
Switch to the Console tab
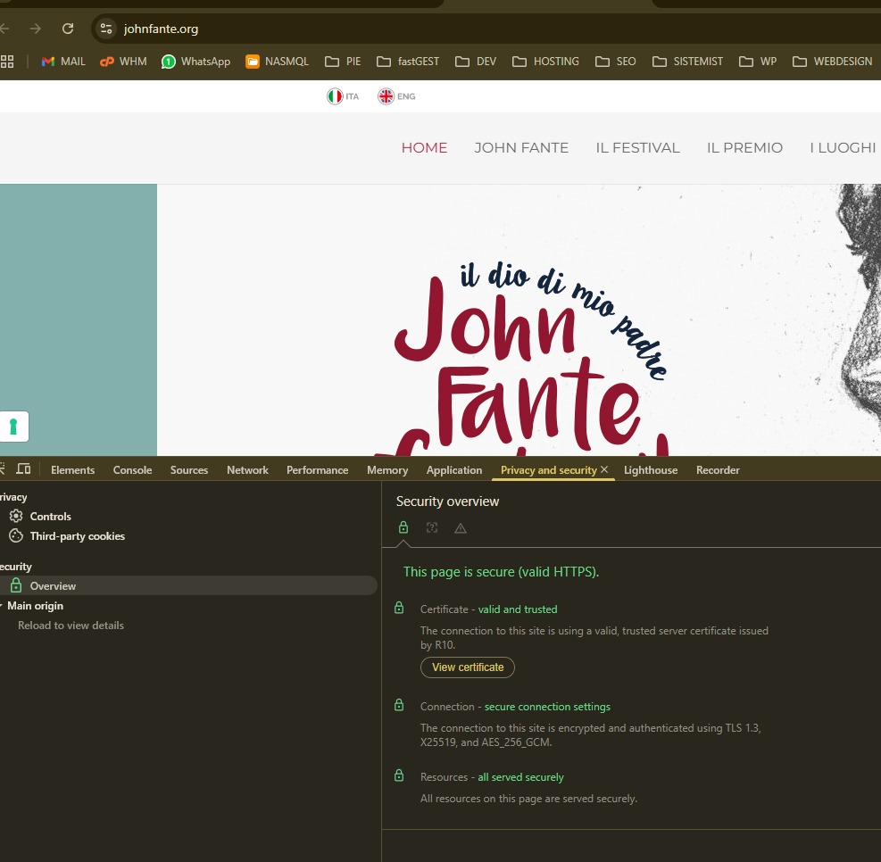133,470
